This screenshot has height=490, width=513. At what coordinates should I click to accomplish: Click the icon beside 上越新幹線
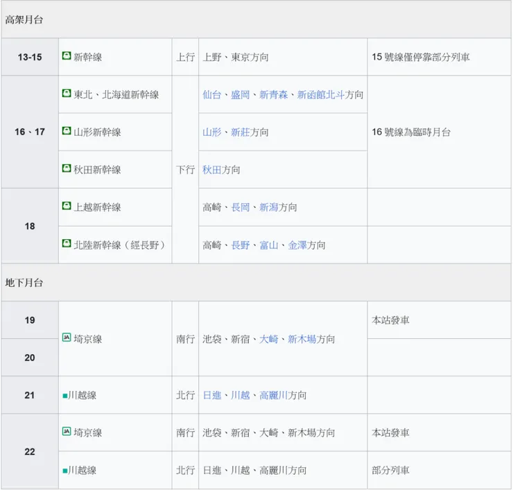pyautogui.click(x=67, y=206)
